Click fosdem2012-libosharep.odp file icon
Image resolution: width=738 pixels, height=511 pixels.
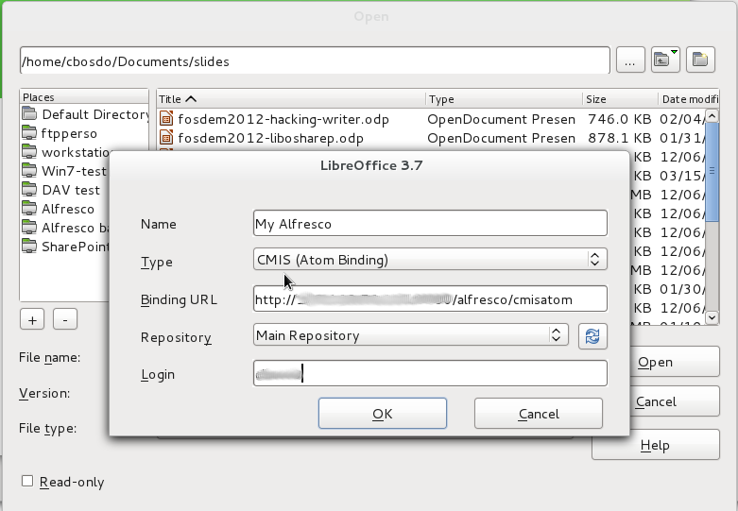(166, 137)
